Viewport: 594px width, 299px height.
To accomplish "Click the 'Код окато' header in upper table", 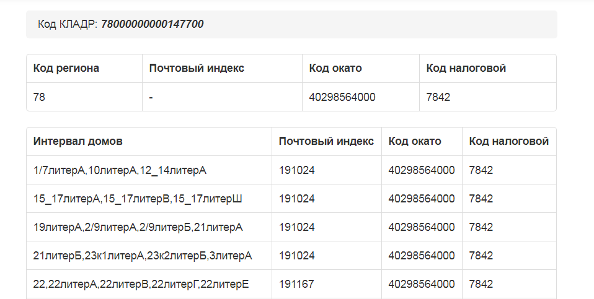I will [x=335, y=68].
